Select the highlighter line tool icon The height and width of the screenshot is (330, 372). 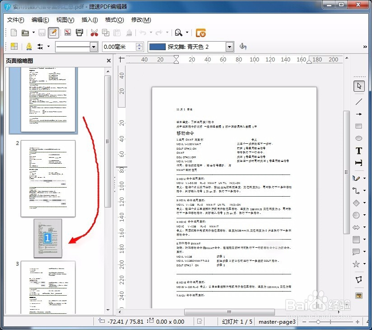(x=29, y=47)
